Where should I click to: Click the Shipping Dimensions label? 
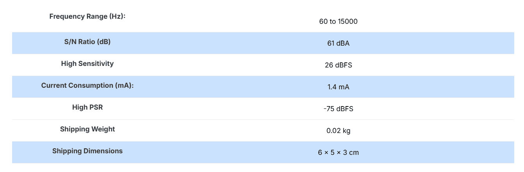point(87,151)
